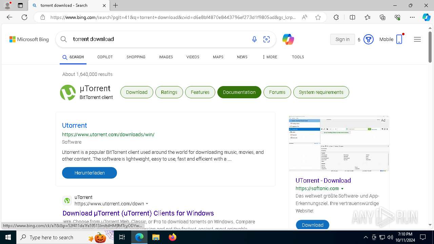Open the tab actions menu icon

click(x=20, y=5)
